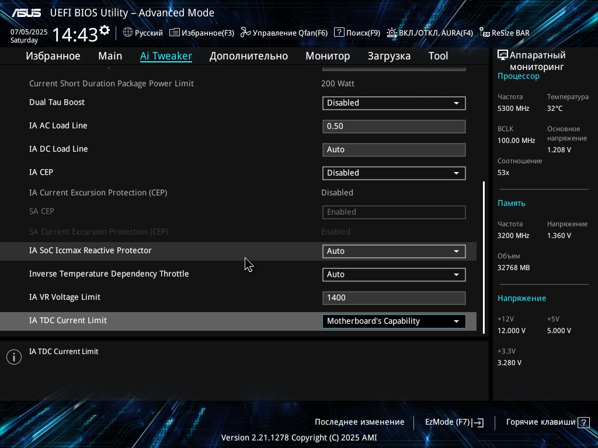The width and height of the screenshot is (598, 448).
Task: Click the Qfan fan icon
Action: coord(246,33)
